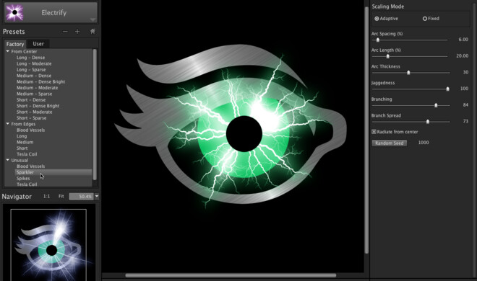
Task: Collapse the Unusual preset group
Action: coord(8,160)
